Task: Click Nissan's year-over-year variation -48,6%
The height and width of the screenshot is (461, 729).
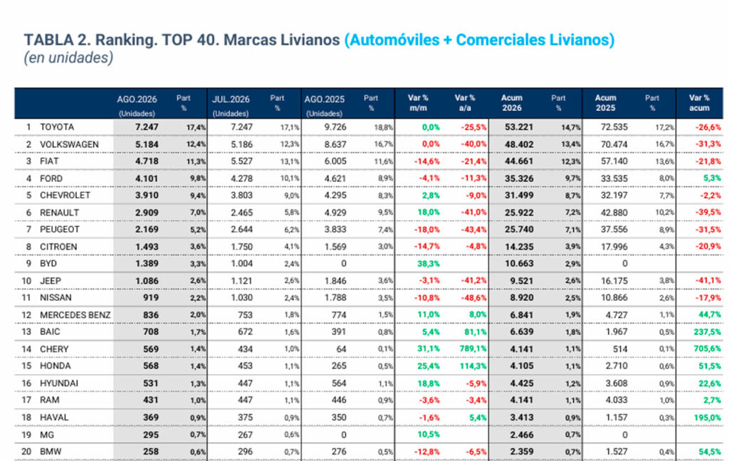Action: coord(473,297)
